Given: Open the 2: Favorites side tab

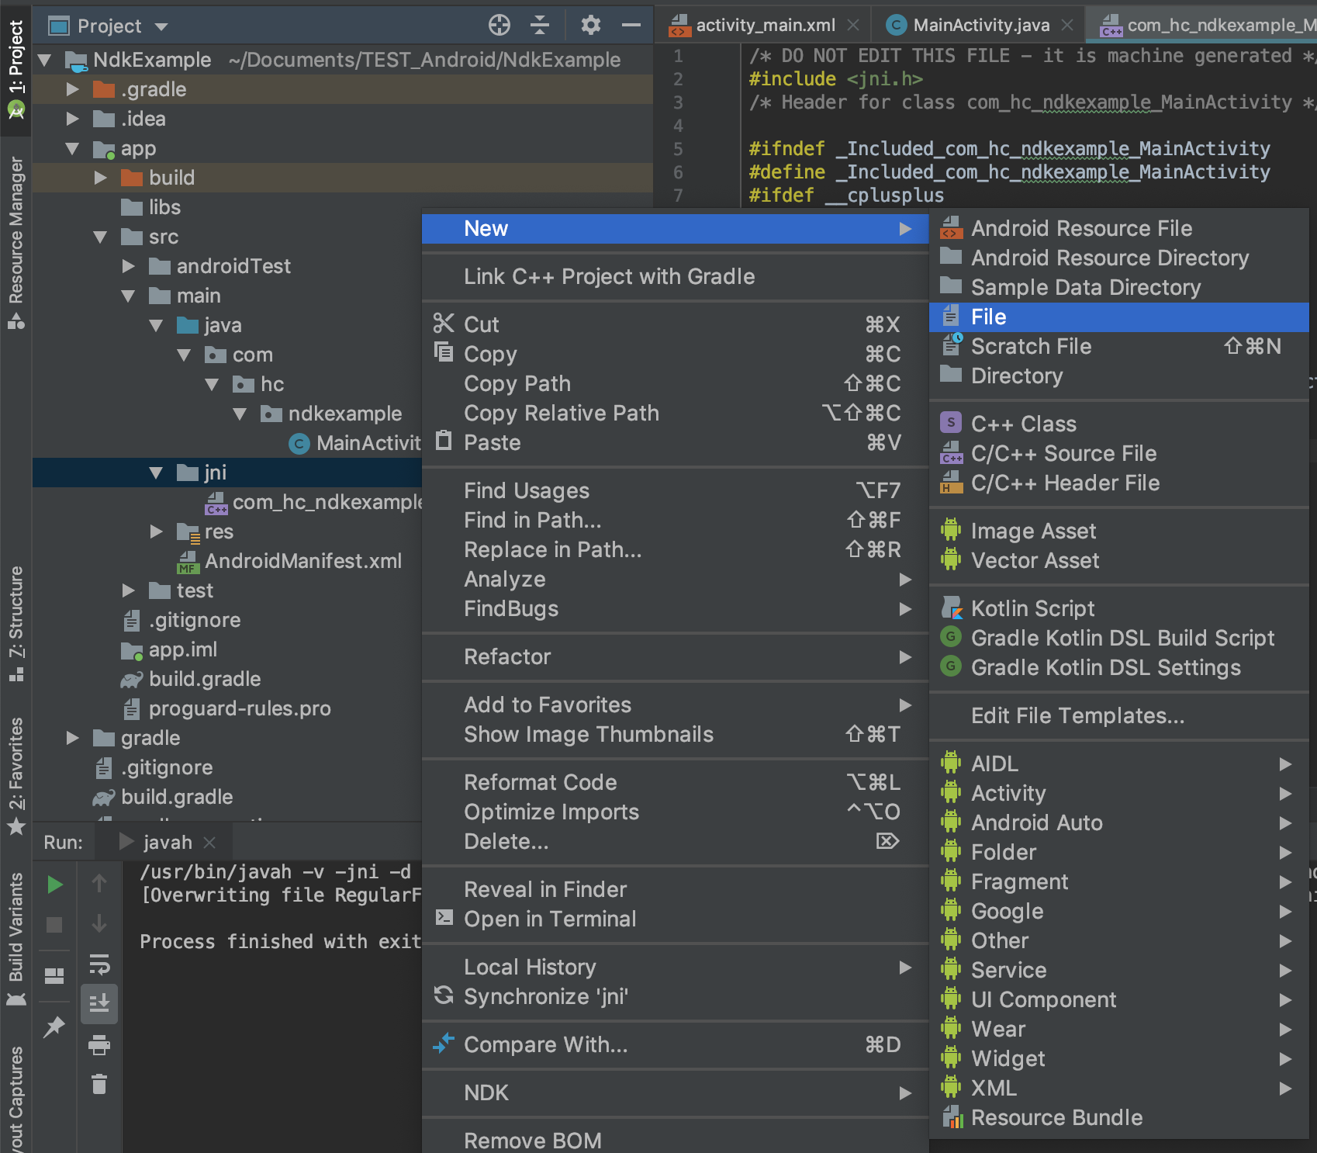Looking at the screenshot, I should [x=16, y=776].
